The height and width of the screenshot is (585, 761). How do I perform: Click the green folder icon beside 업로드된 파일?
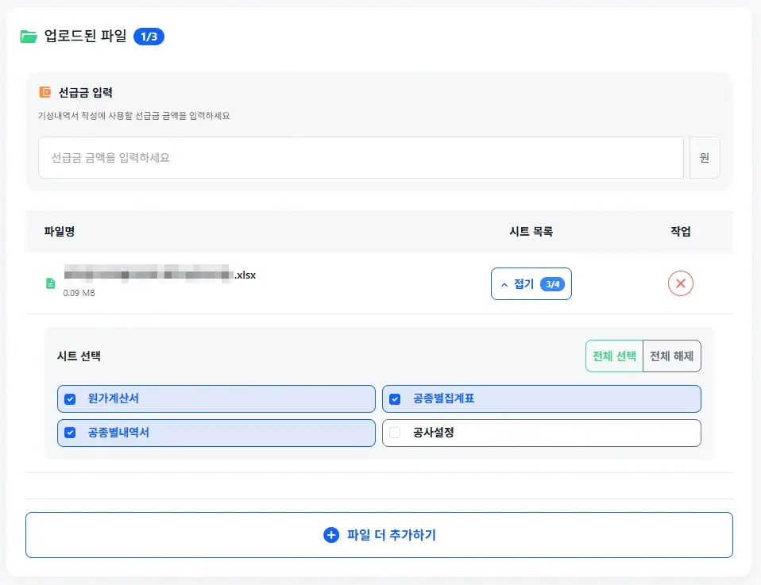pyautogui.click(x=29, y=37)
